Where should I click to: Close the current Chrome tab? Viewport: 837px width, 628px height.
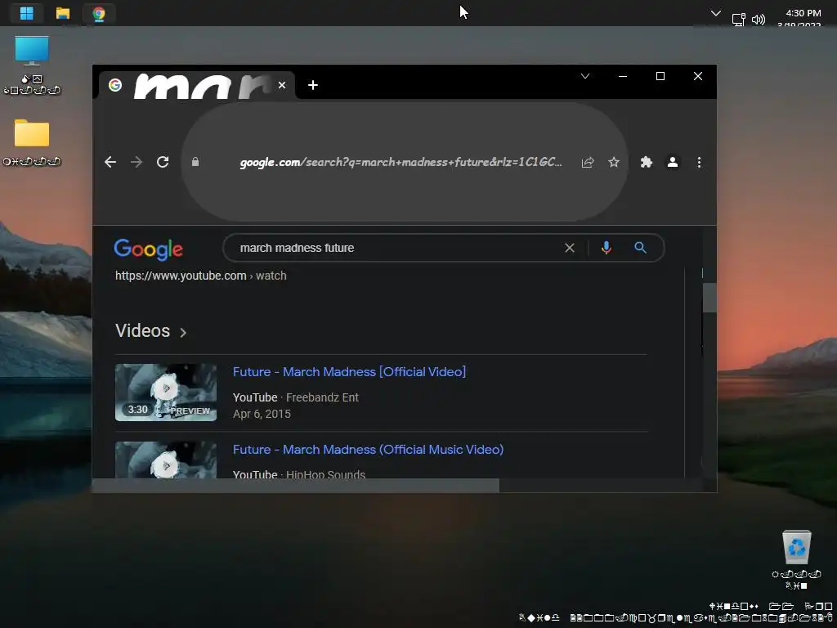pos(282,85)
